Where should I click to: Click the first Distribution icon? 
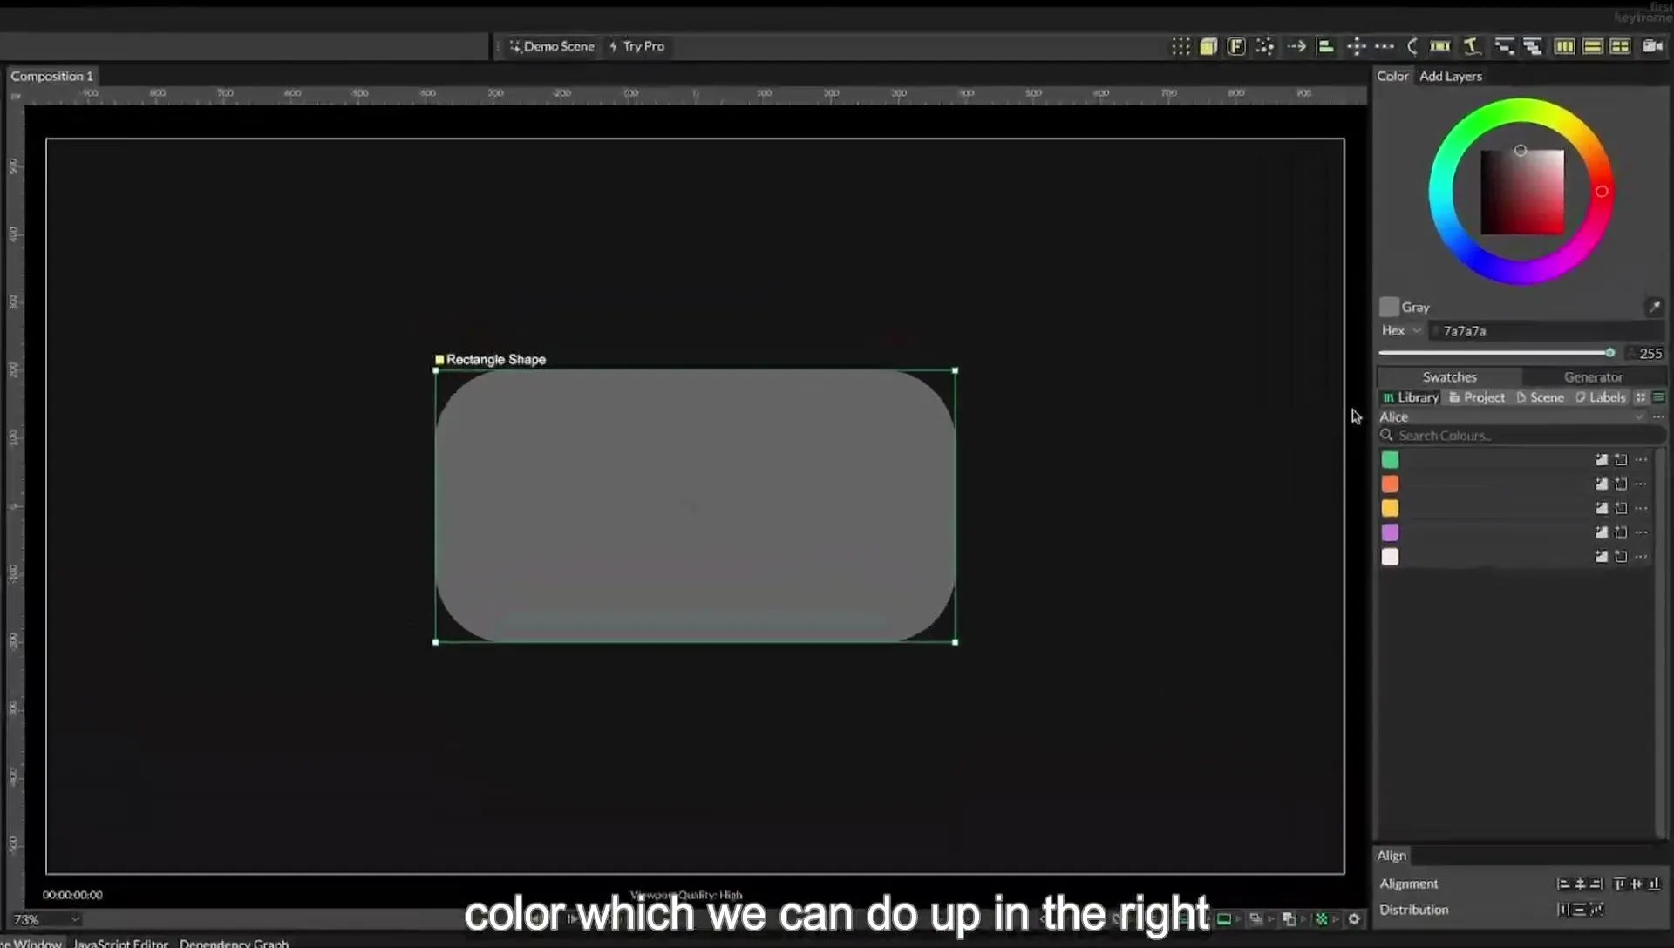1562,910
